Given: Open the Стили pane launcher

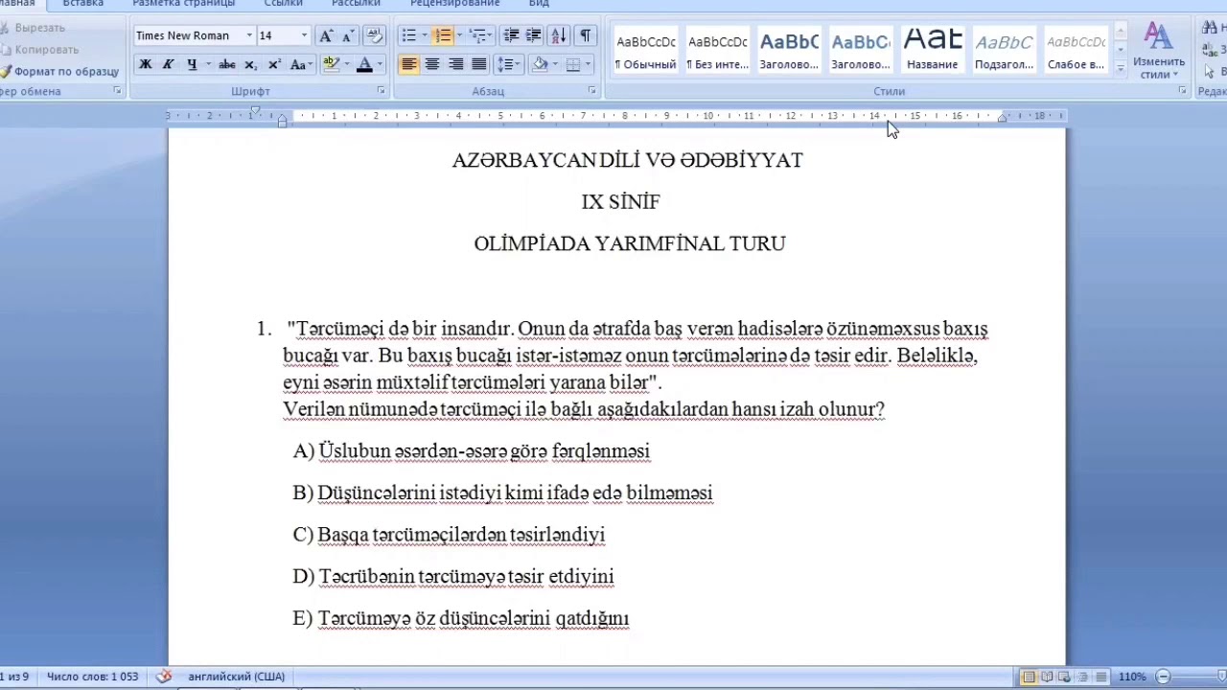Looking at the screenshot, I should [x=1182, y=91].
